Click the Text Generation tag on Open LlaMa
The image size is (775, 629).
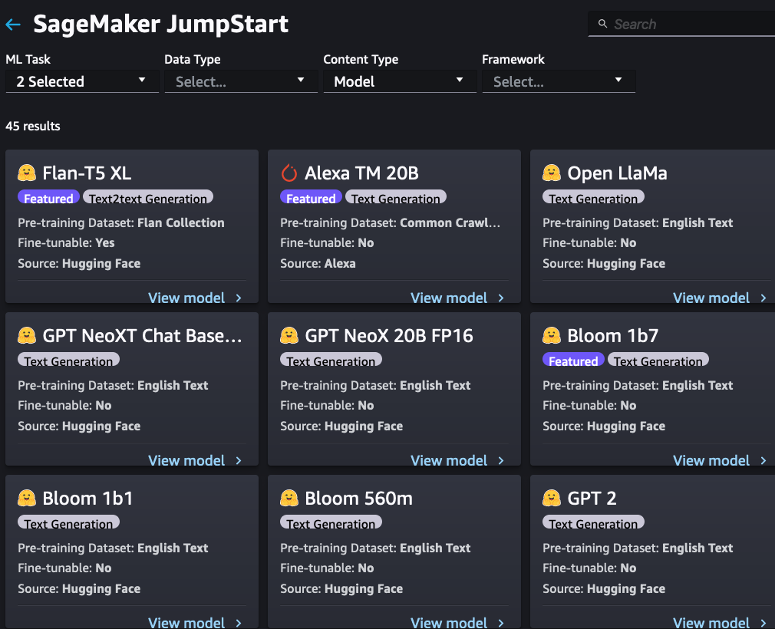pos(594,197)
